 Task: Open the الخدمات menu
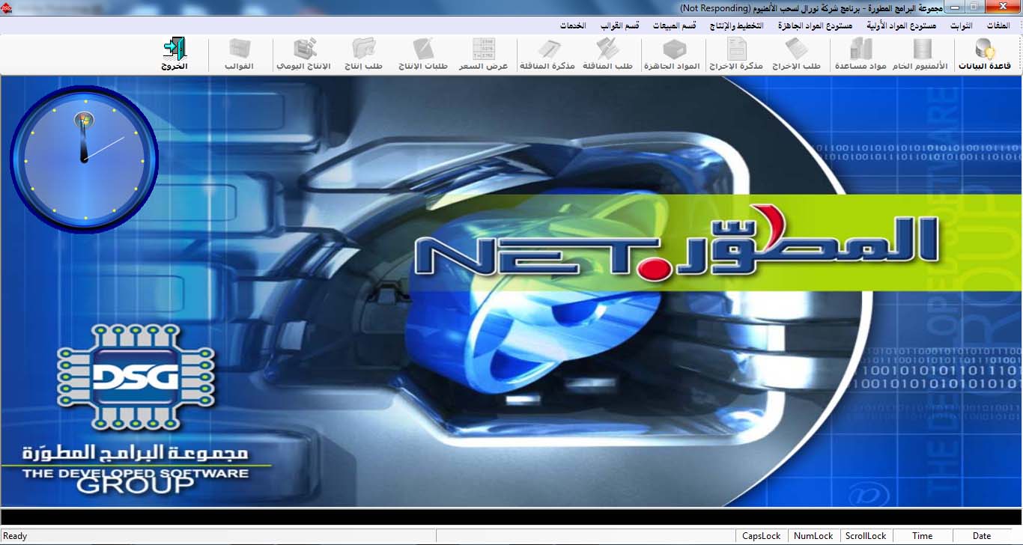click(x=572, y=25)
